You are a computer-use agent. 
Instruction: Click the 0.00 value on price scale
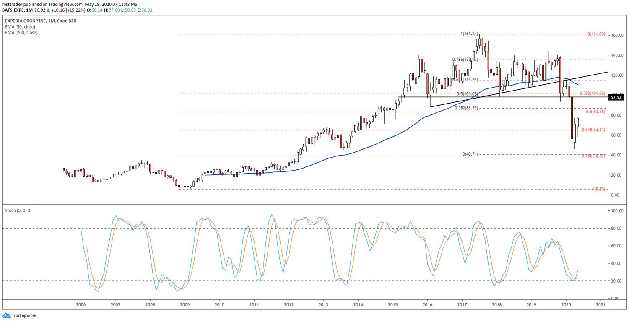click(616, 195)
